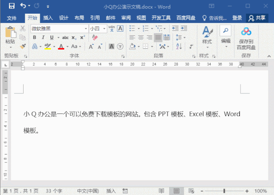Customize Quick Access Toolbar dropdown

tap(48, 7)
